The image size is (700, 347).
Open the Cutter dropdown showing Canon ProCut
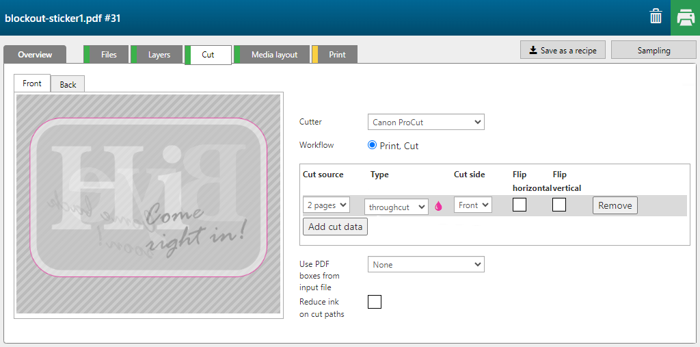coord(426,123)
